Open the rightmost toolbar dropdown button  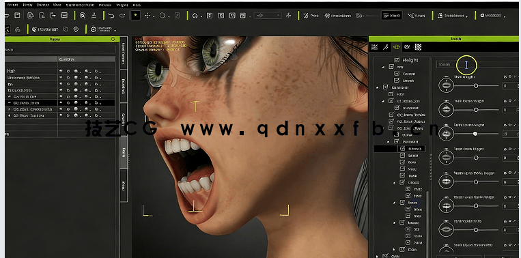click(493, 15)
